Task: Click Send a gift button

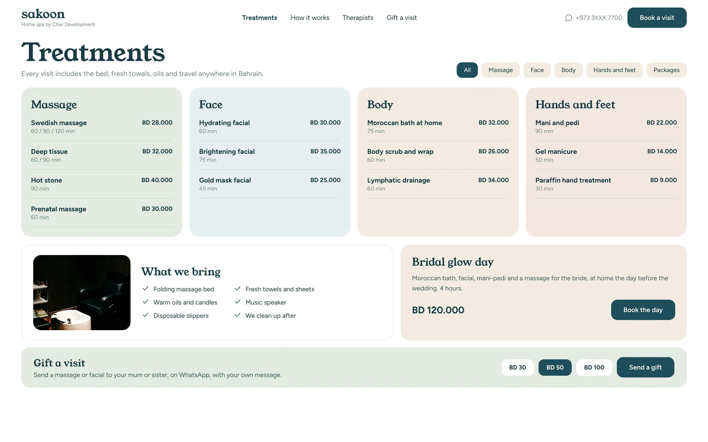Action: pyautogui.click(x=645, y=367)
